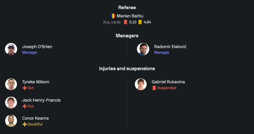Image resolution: width=254 pixels, height=134 pixels.
Task: Click the red injury cross under Tyreke Wilson
Action: click(25, 88)
